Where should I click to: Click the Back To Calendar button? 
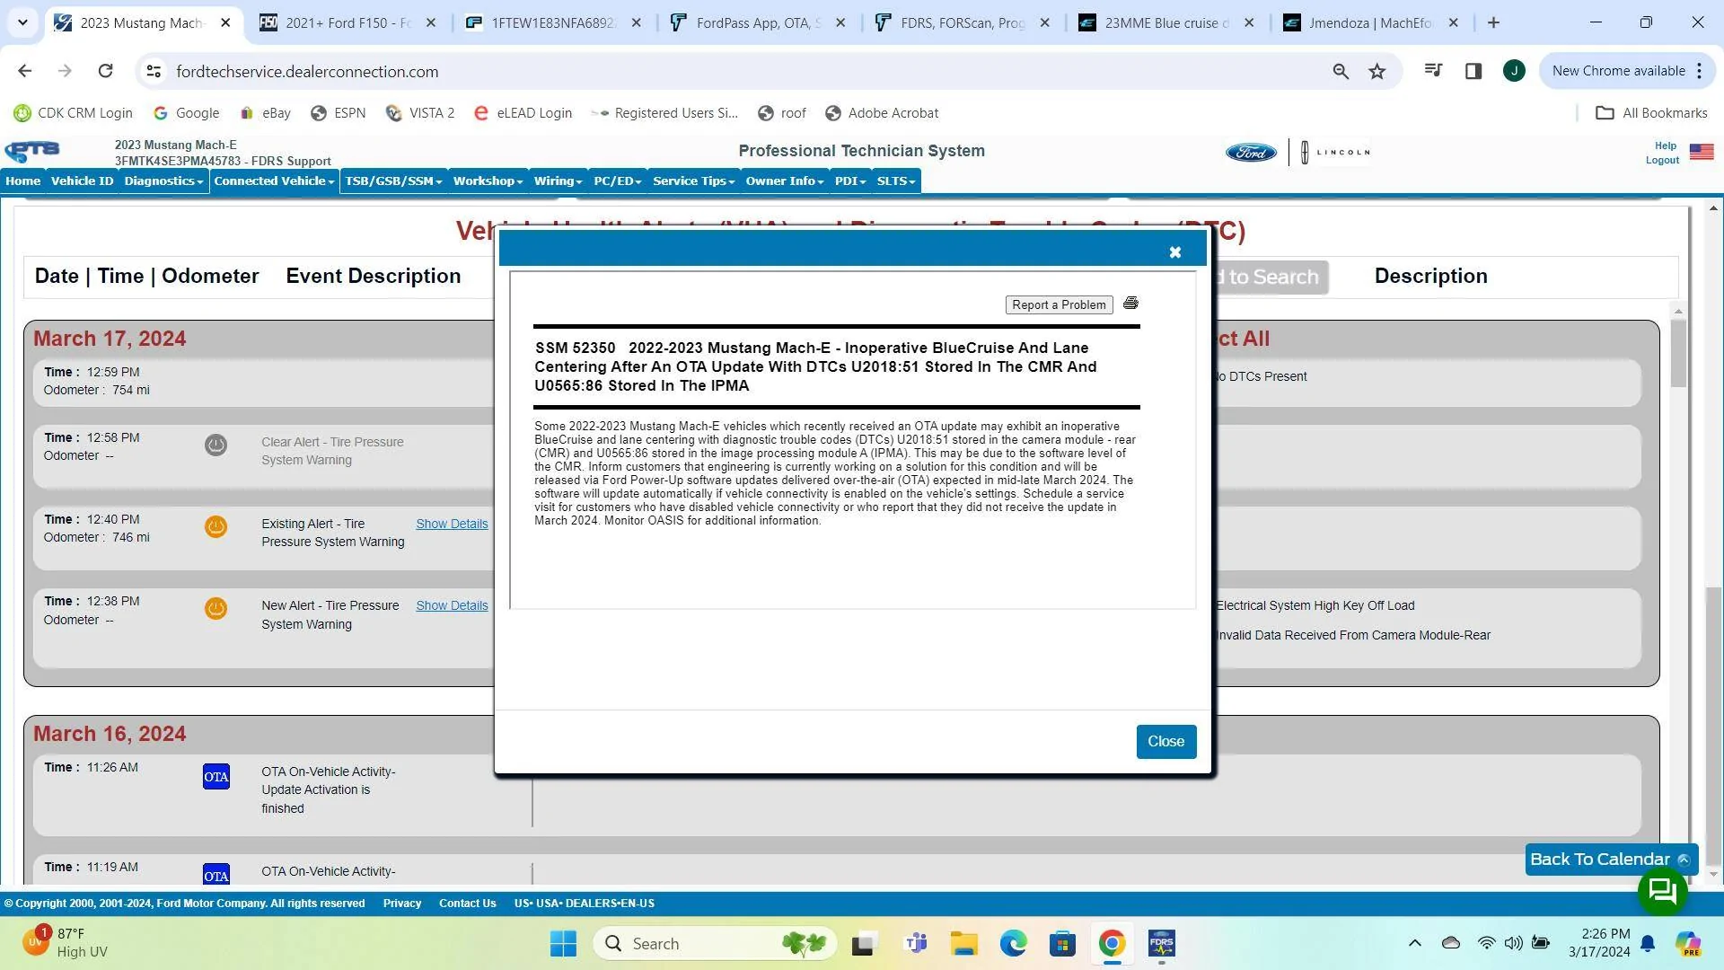tap(1611, 860)
